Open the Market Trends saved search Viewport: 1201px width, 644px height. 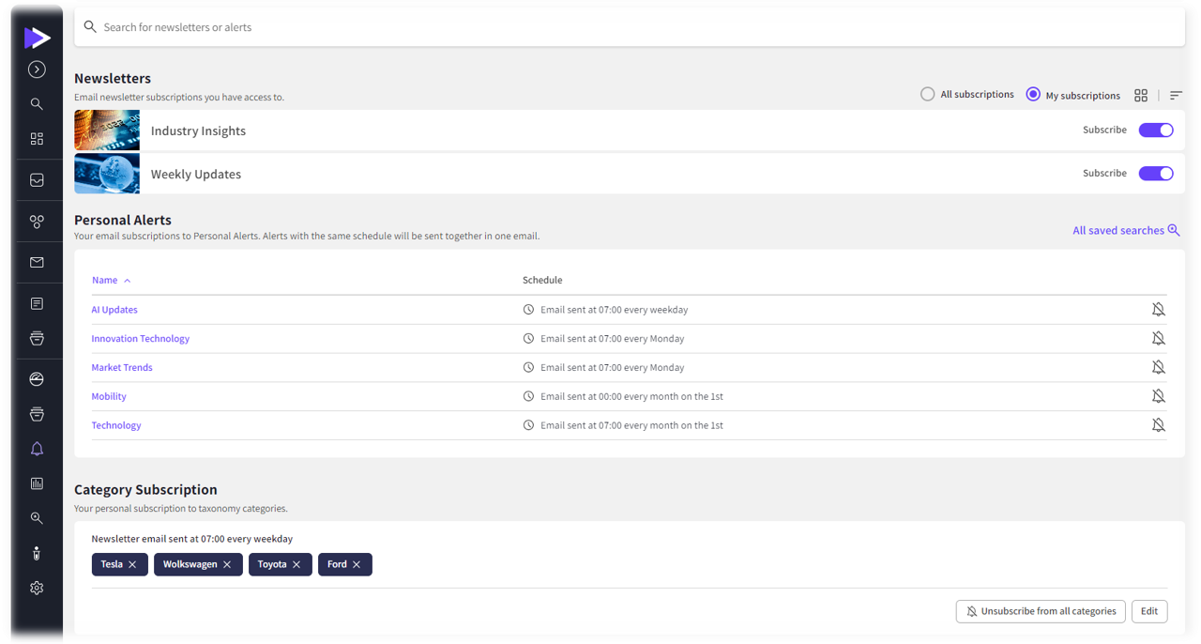(x=122, y=367)
